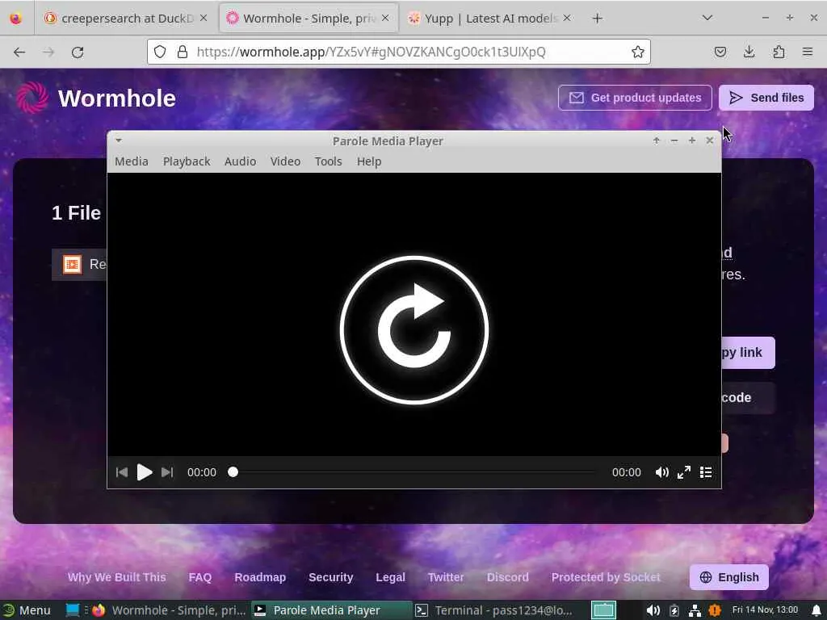This screenshot has height=620, width=827.
Task: Open the Legal footer link
Action: [x=390, y=577]
